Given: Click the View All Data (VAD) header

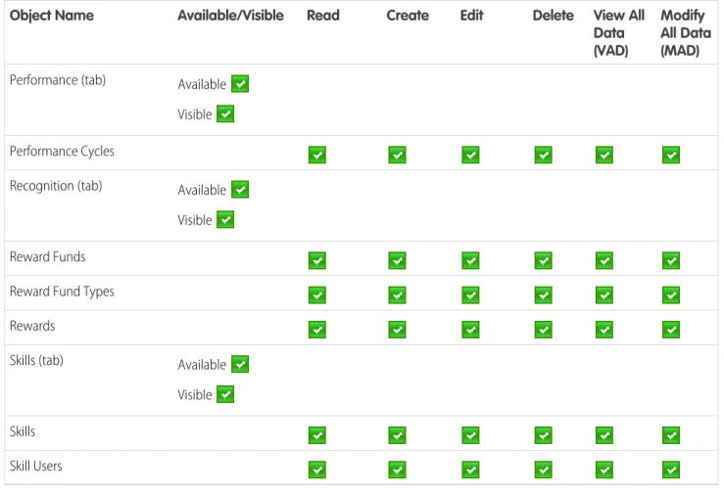Looking at the screenshot, I should pos(619,32).
